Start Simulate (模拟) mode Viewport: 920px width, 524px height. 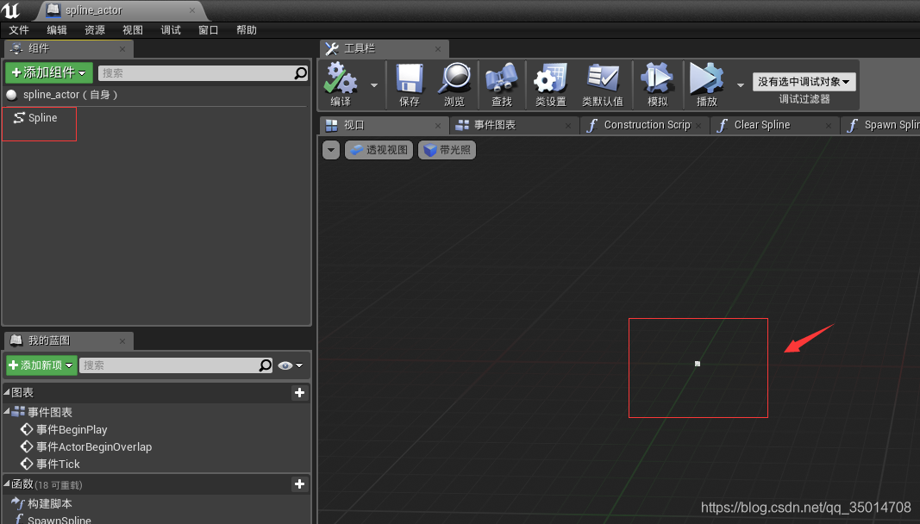coord(657,84)
